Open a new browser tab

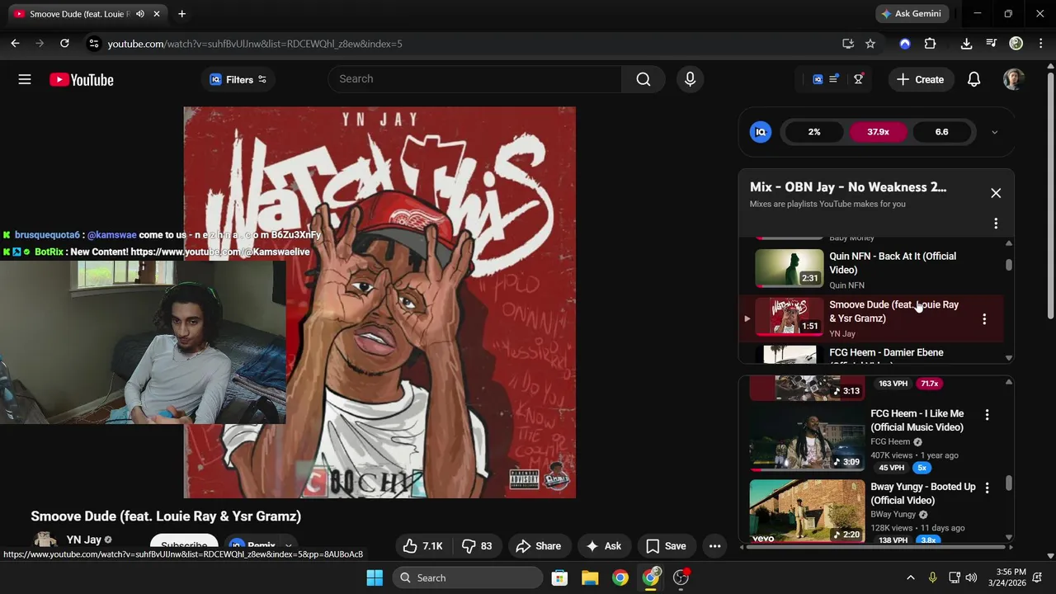click(181, 14)
